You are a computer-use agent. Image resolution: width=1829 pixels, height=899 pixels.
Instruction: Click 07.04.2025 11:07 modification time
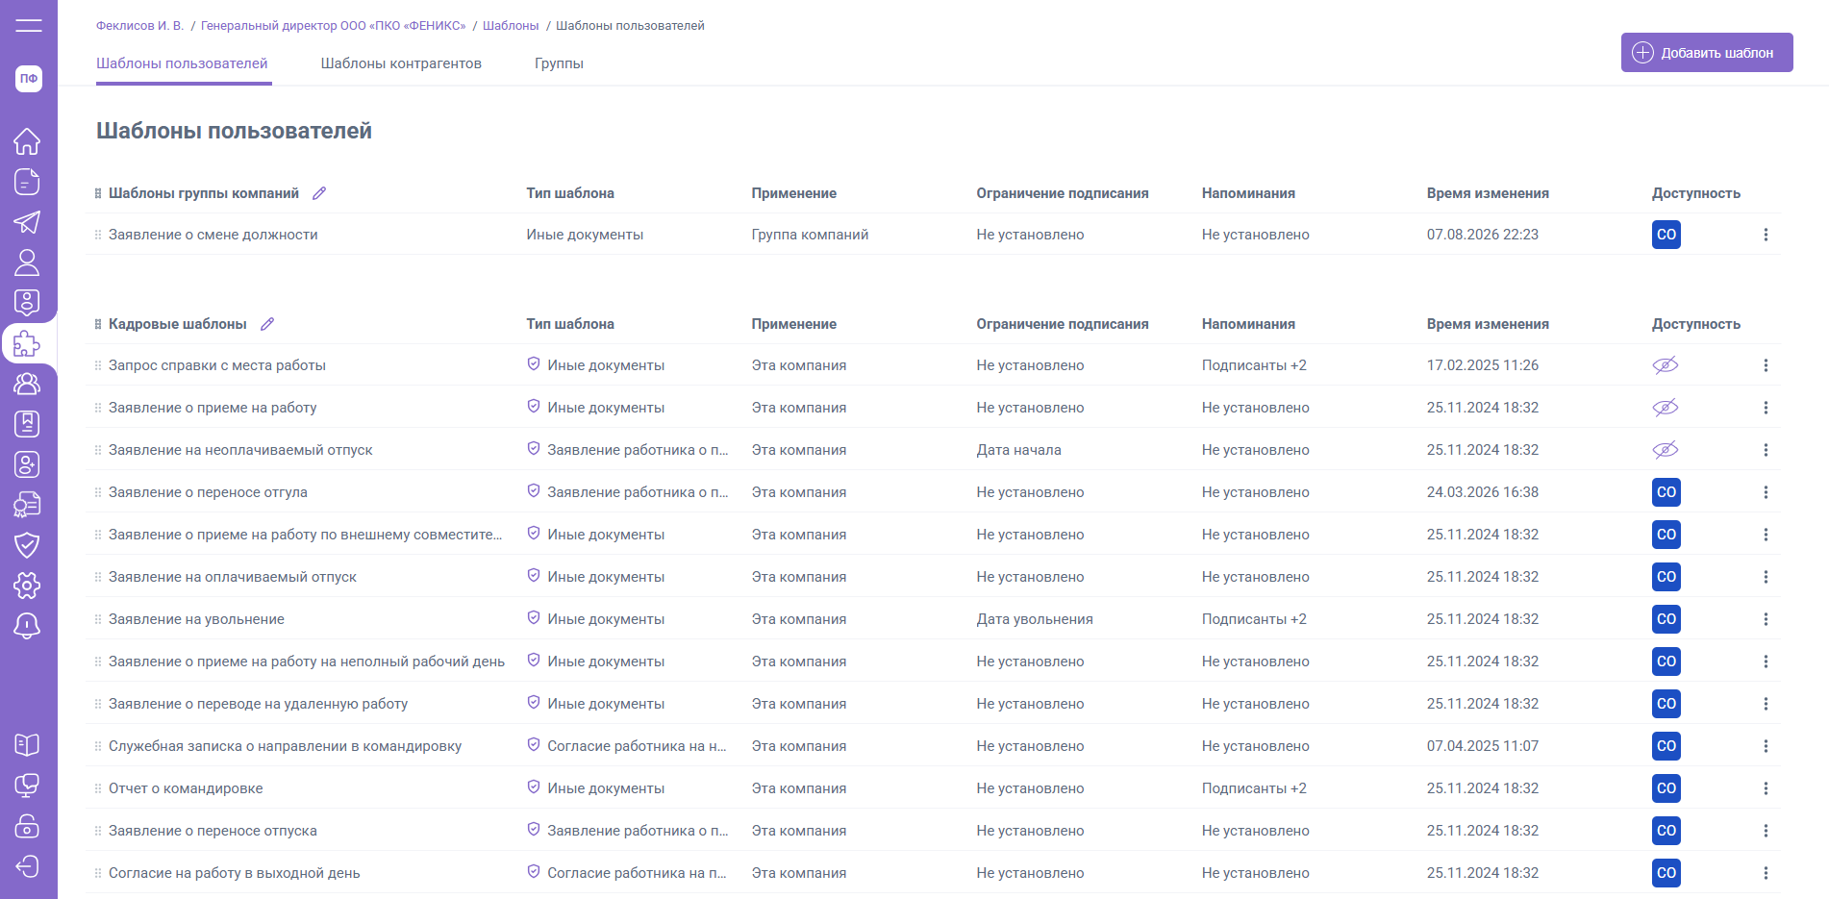click(1483, 746)
